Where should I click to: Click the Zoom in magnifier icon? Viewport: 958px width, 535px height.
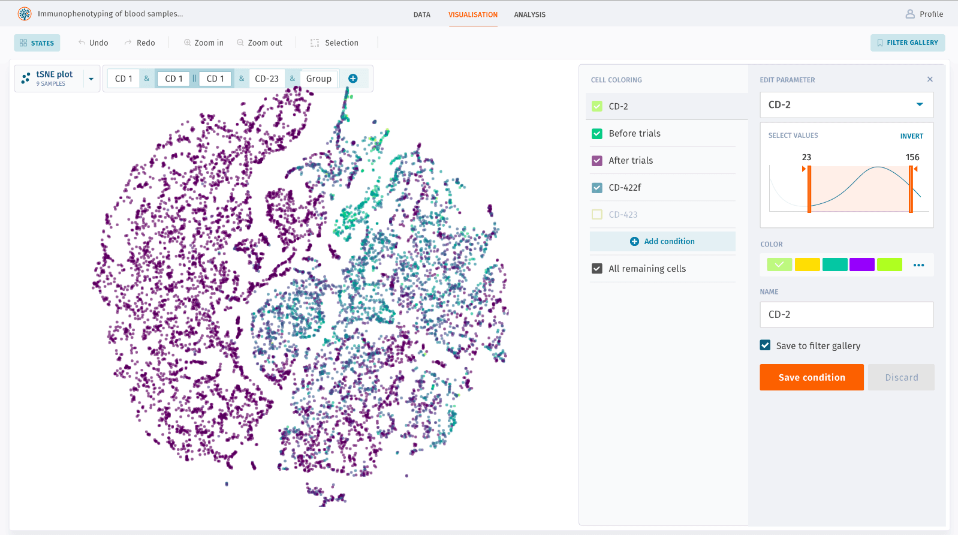(x=188, y=43)
